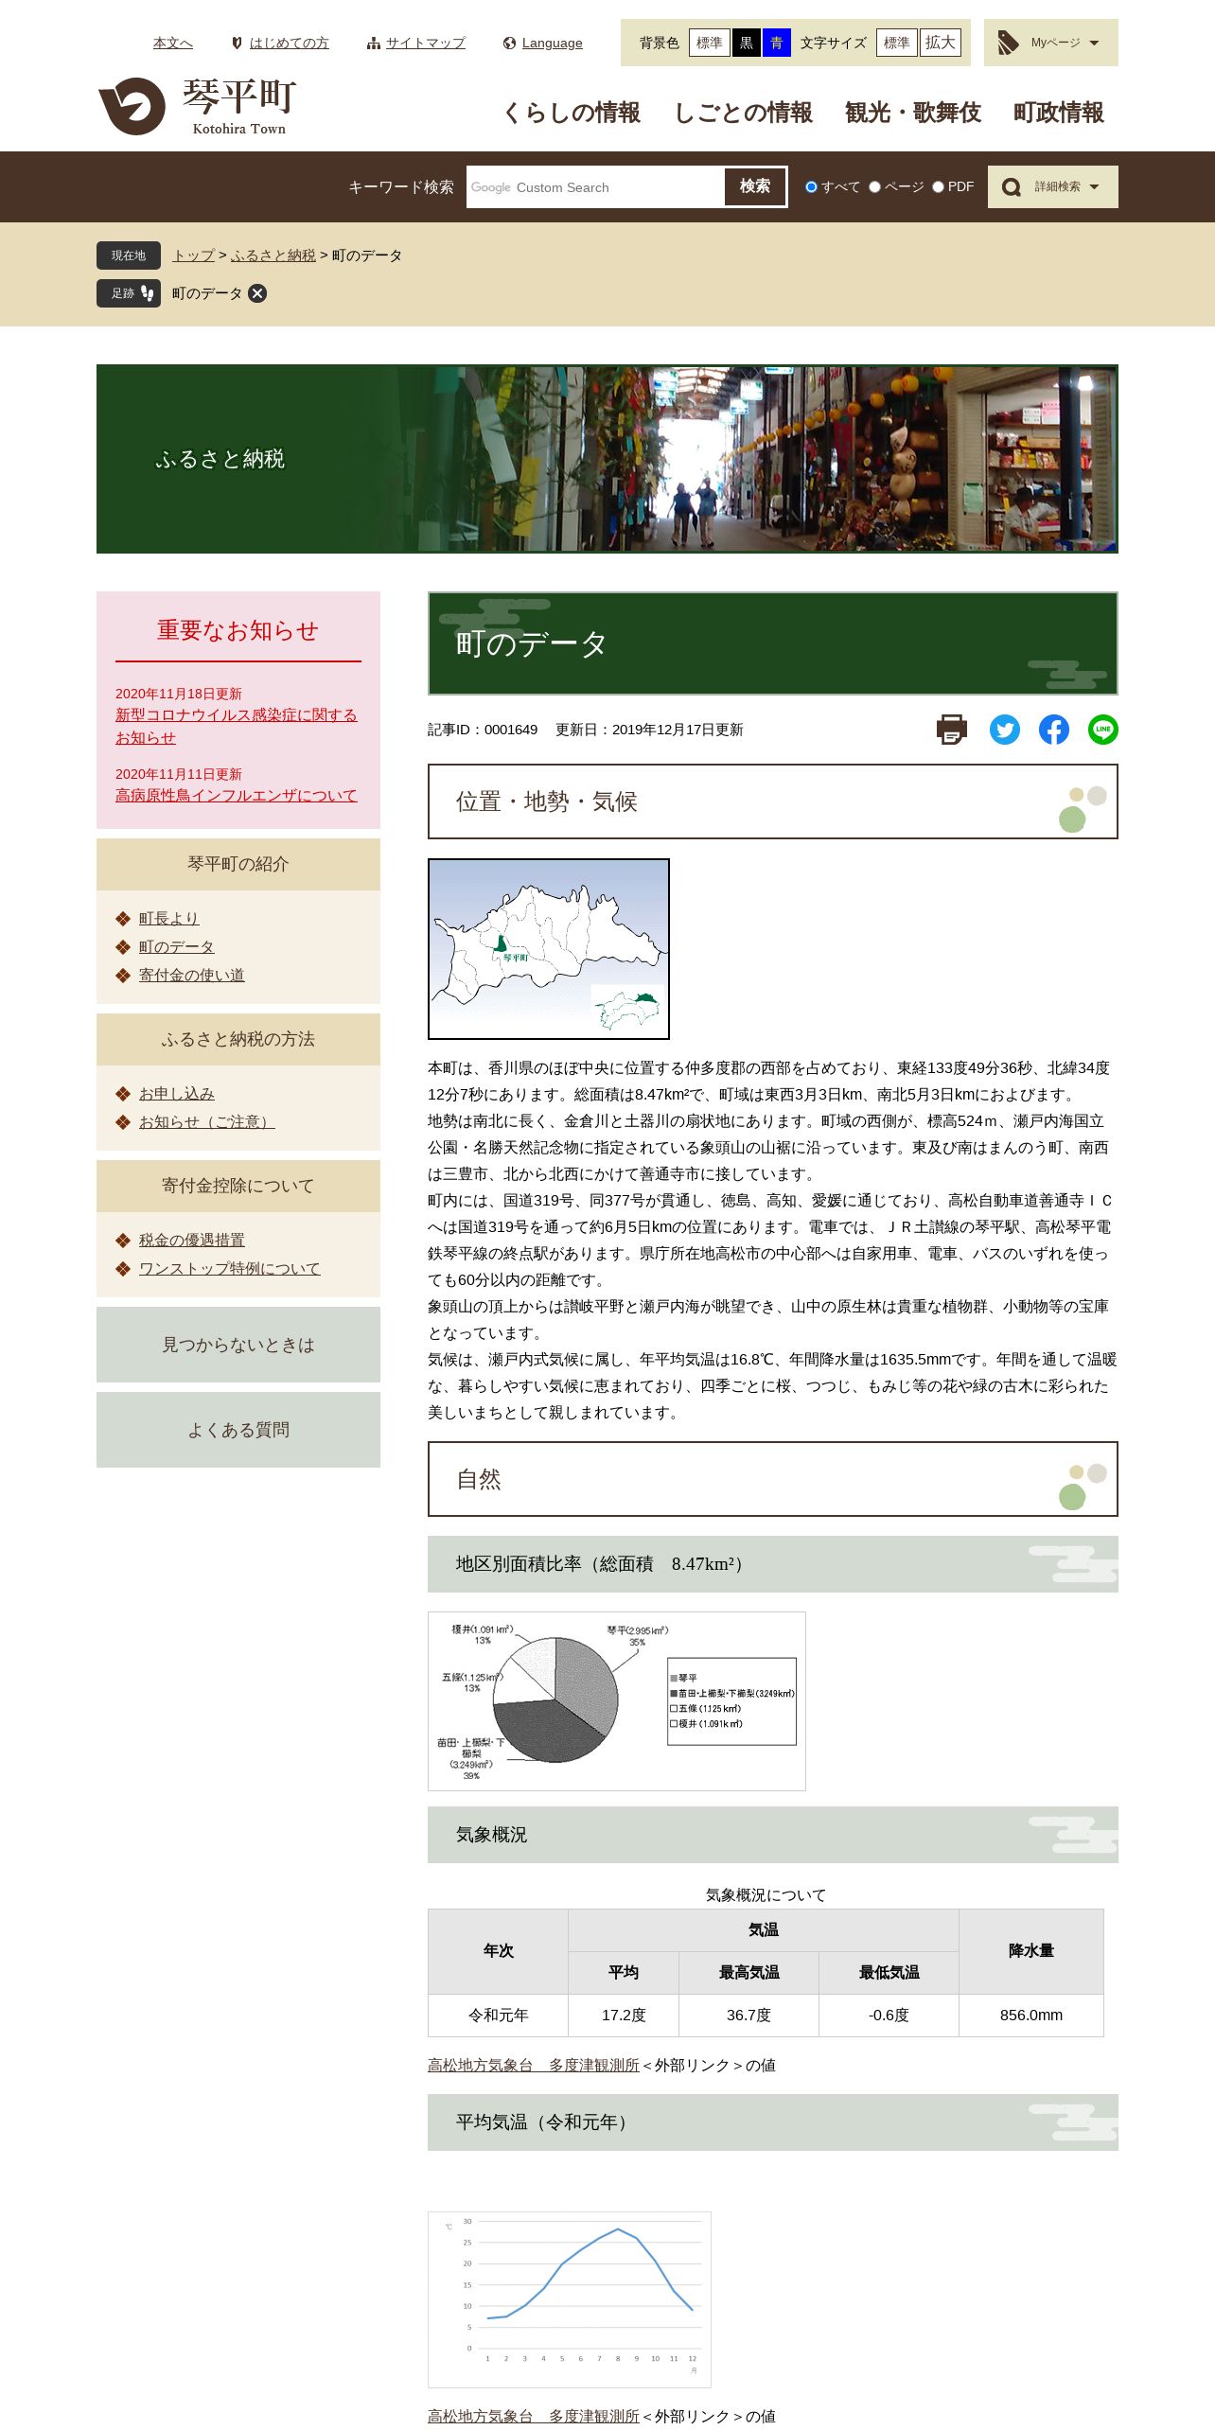This screenshot has height=2430, width=1215.
Task: Share the article on Facebook
Action: click(1054, 730)
